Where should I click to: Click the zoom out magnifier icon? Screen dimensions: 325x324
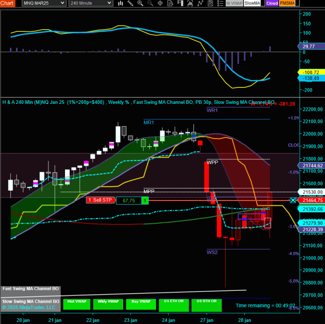tap(150, 3)
